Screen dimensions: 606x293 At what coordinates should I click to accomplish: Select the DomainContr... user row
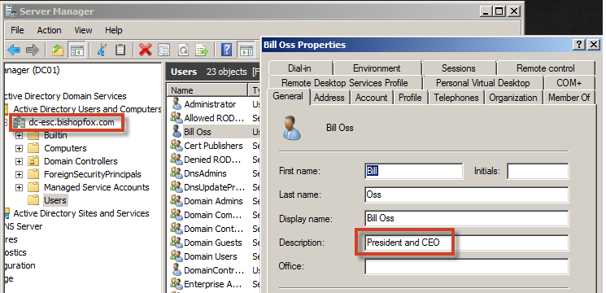coord(214,270)
